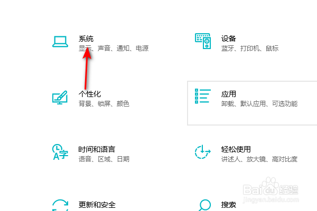Open the 应用 settings title
Screen dimensions: 317x211
point(229,94)
